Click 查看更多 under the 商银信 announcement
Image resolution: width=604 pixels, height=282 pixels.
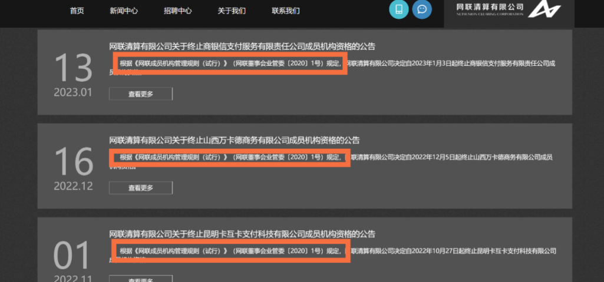click(141, 94)
